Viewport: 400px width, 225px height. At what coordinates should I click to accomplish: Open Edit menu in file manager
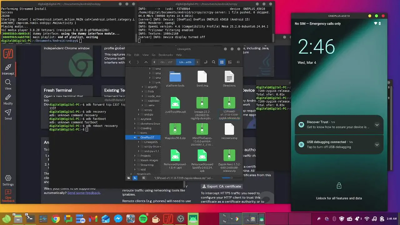tap(137, 55)
